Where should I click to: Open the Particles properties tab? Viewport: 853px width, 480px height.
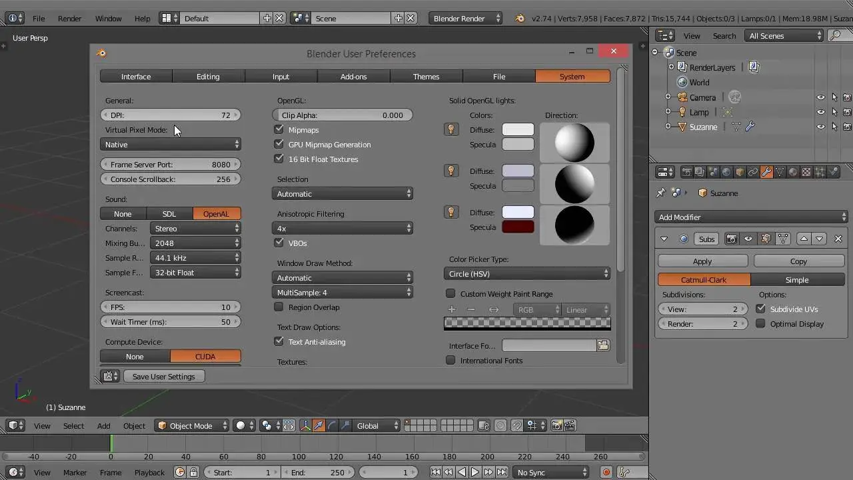point(820,172)
